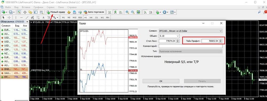Screen dimensions: 267x101
Task: Zoom out on the chart
Action: [133, 12]
